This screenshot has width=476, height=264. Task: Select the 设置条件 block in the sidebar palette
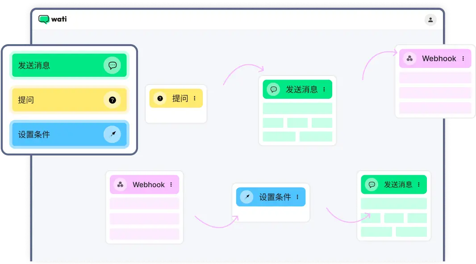pyautogui.click(x=69, y=134)
